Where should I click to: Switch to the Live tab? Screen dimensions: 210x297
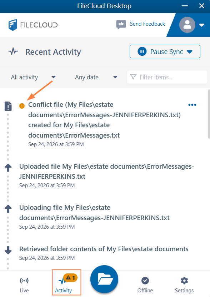click(x=24, y=285)
